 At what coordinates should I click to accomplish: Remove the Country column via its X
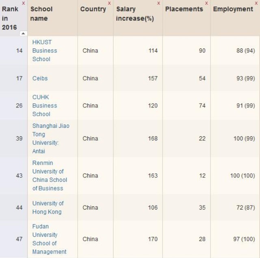point(109,3)
